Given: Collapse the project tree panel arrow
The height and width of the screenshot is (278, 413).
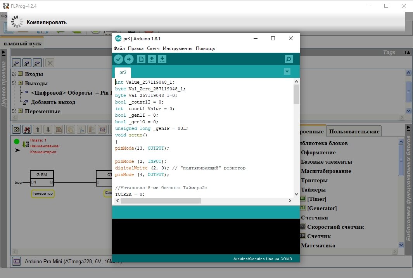Looking at the screenshot, I should 3,53.
